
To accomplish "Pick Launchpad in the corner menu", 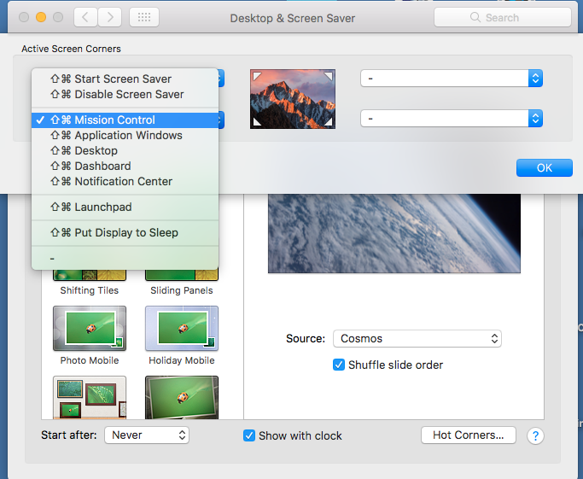I will click(x=102, y=207).
